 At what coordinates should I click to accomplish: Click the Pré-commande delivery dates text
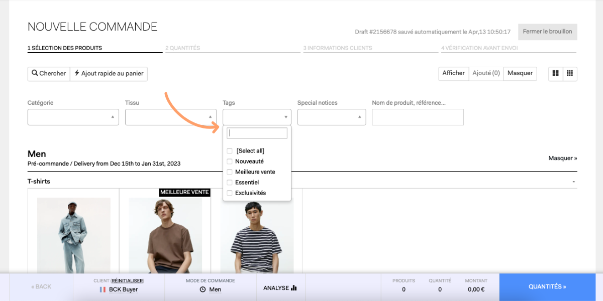[x=104, y=164]
